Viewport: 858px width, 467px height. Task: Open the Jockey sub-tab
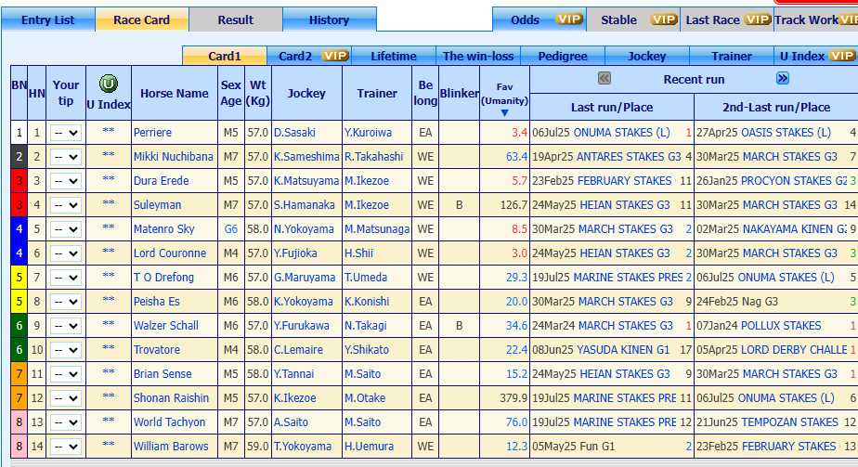point(647,56)
